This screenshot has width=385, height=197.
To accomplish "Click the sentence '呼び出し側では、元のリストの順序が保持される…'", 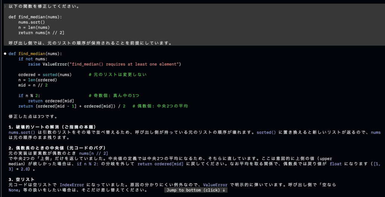I will point(90,43).
